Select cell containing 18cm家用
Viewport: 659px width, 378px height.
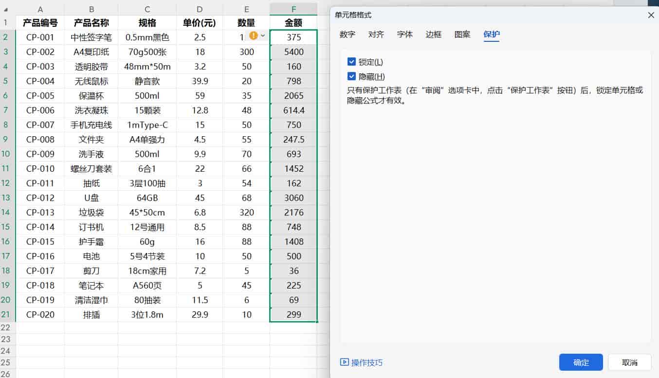point(147,270)
